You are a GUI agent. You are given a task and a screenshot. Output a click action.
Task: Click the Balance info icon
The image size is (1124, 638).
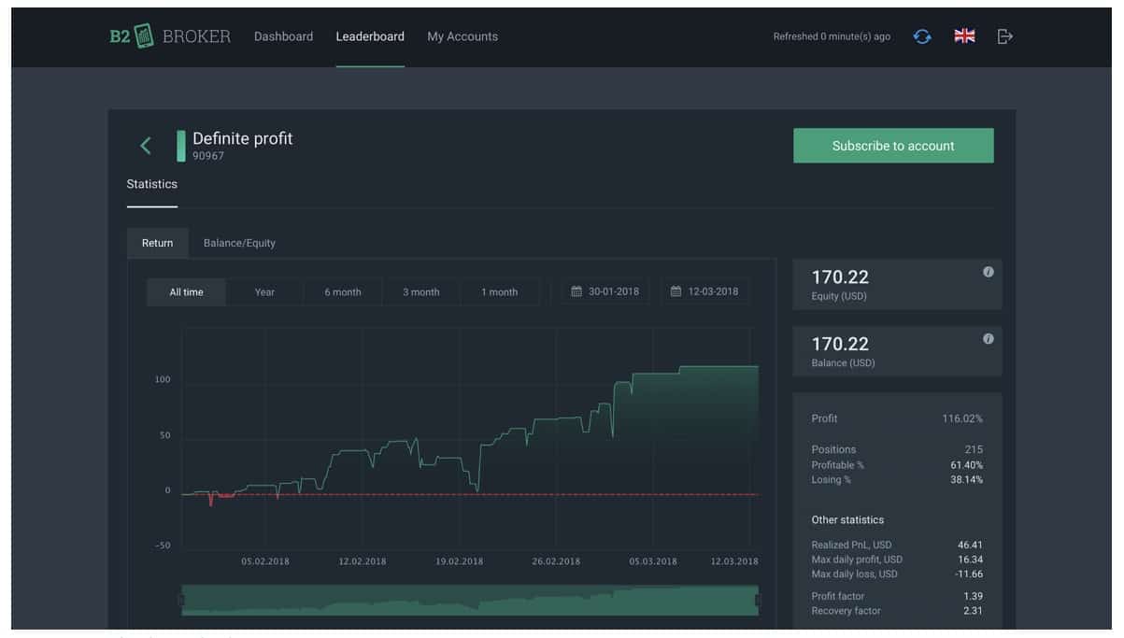coord(989,339)
